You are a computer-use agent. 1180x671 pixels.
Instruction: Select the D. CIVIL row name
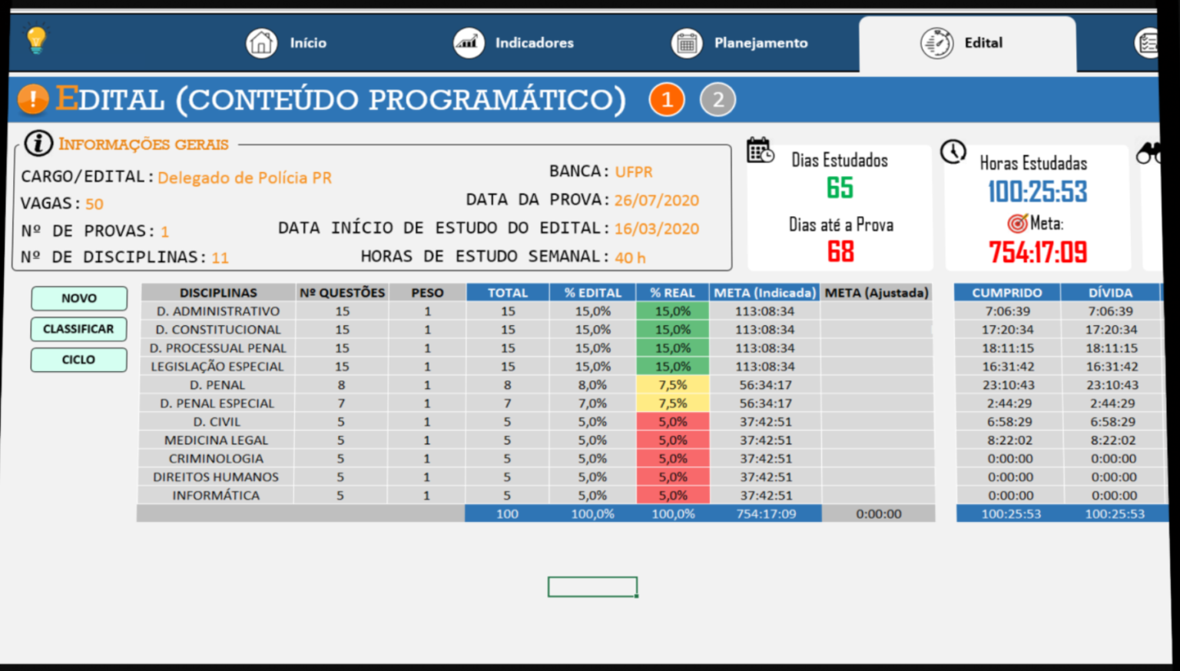217,422
